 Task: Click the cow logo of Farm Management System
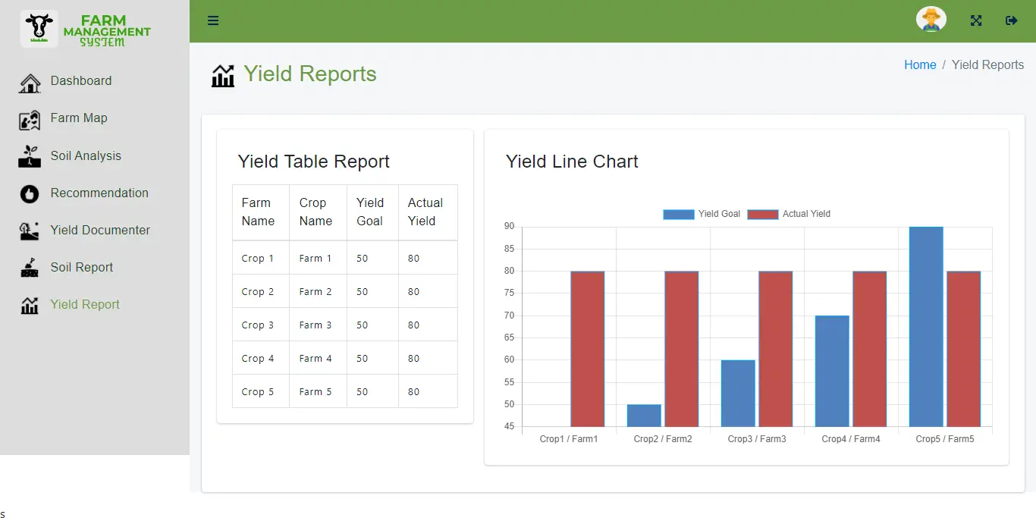38,27
